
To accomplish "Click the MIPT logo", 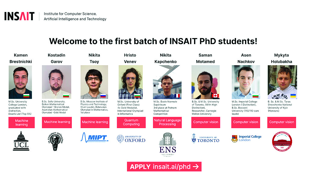I will coord(94,137).
